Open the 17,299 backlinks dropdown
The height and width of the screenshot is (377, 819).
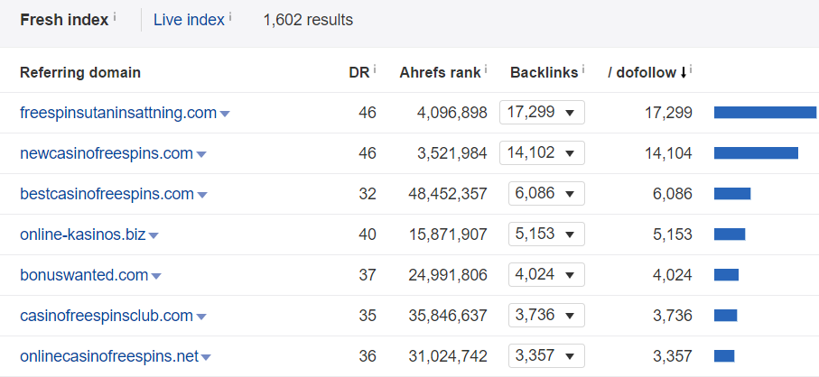tap(542, 113)
